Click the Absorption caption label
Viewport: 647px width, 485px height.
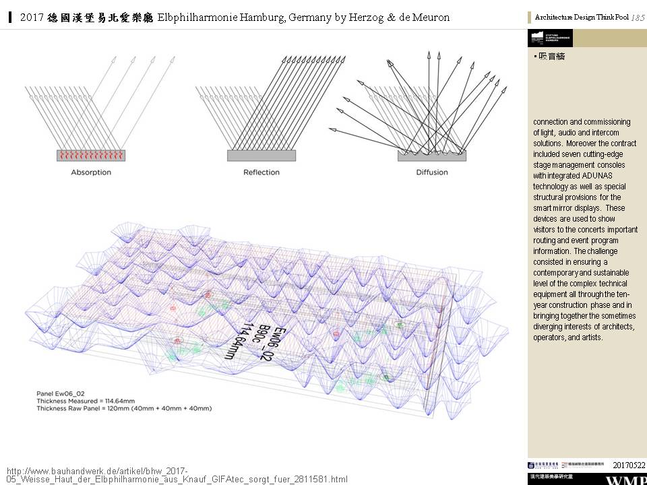(x=91, y=172)
